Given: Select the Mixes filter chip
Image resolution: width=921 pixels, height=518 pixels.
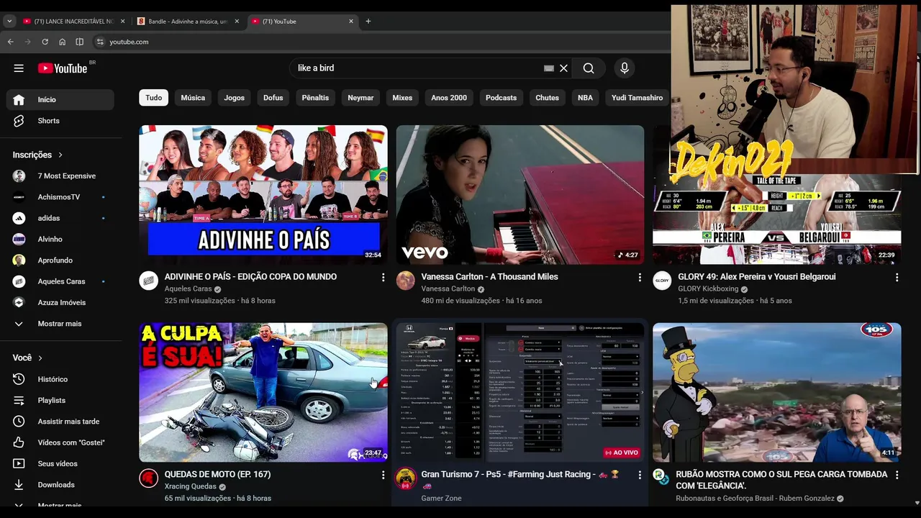Looking at the screenshot, I should click(x=402, y=98).
